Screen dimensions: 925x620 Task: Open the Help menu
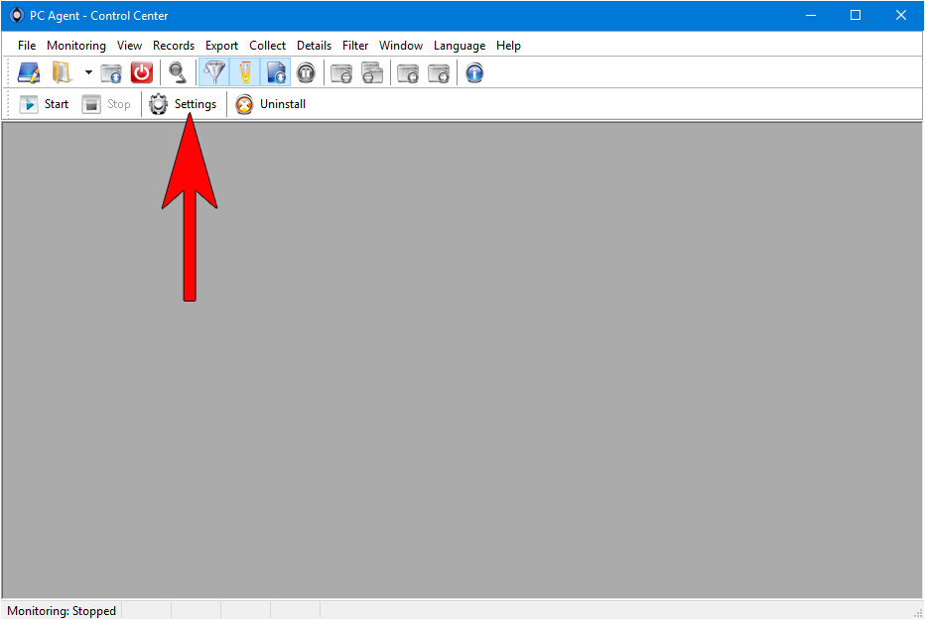coord(508,46)
